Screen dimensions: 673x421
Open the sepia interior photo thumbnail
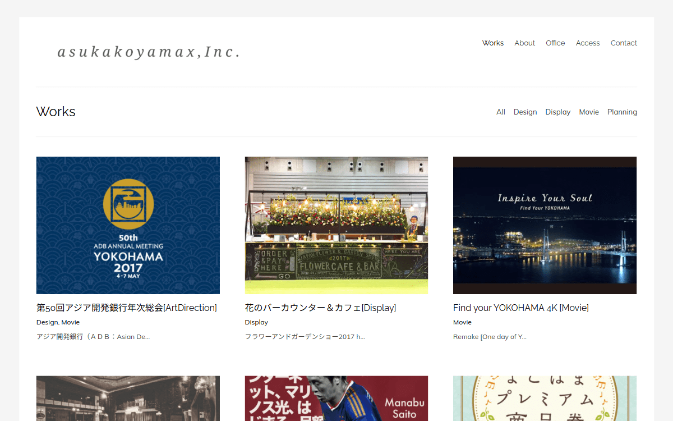click(x=128, y=399)
